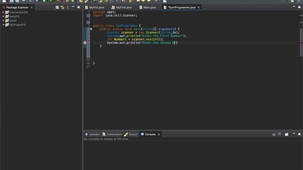The height and width of the screenshot is (170, 303).
Task: Switch to the Myfirst.java editor tab
Action: (95, 8)
